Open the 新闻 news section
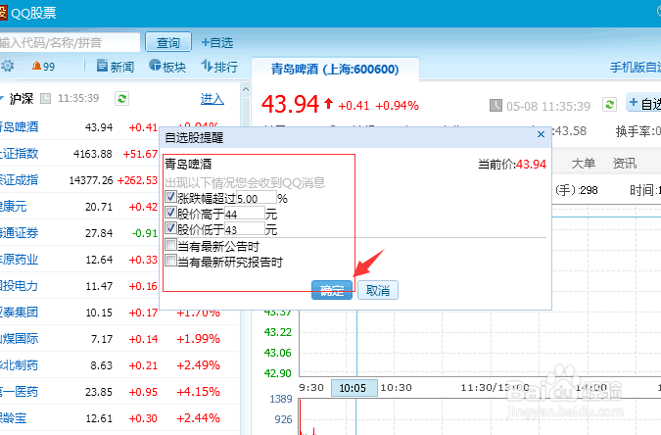 (116, 66)
